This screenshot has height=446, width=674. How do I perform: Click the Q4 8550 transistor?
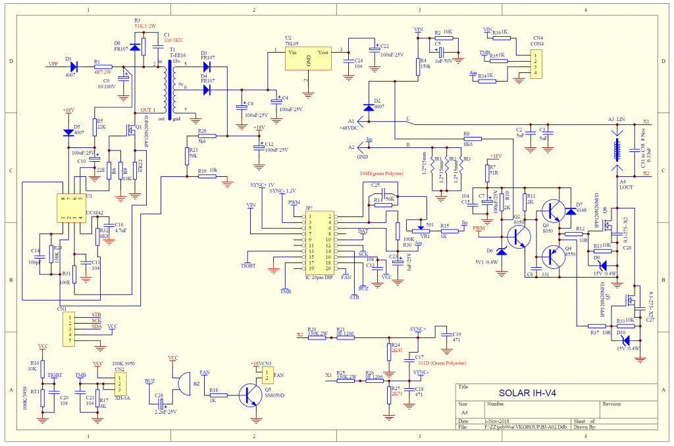[x=553, y=257]
